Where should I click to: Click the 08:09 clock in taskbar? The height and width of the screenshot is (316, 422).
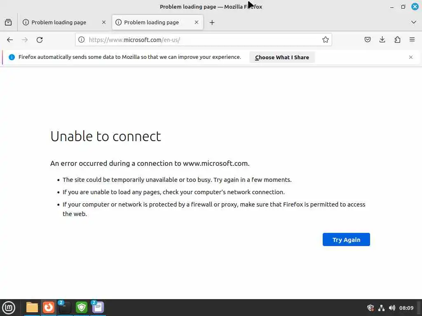point(406,308)
